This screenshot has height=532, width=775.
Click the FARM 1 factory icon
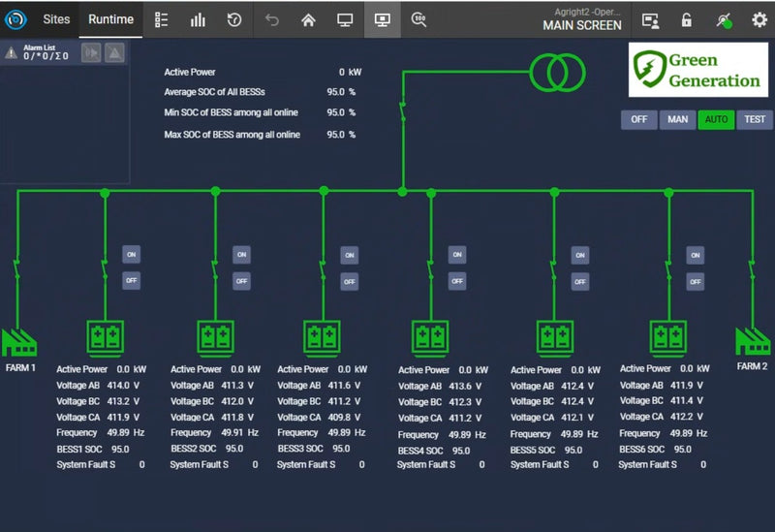(19, 343)
